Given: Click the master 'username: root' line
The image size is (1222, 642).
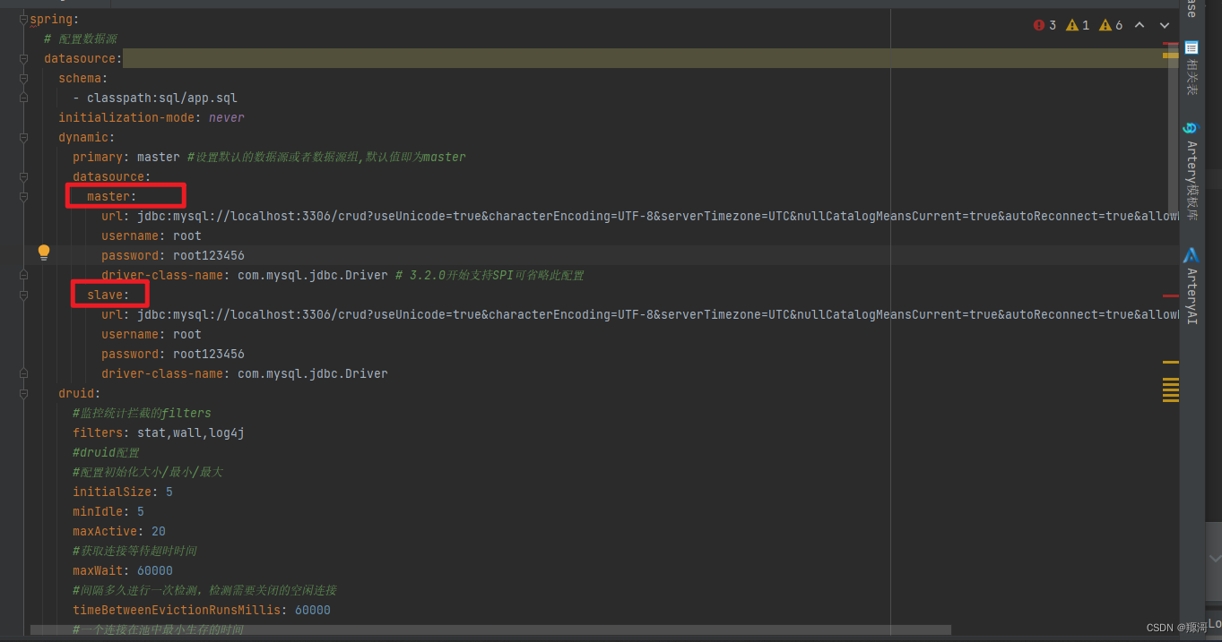Looking at the screenshot, I should pyautogui.click(x=152, y=235).
